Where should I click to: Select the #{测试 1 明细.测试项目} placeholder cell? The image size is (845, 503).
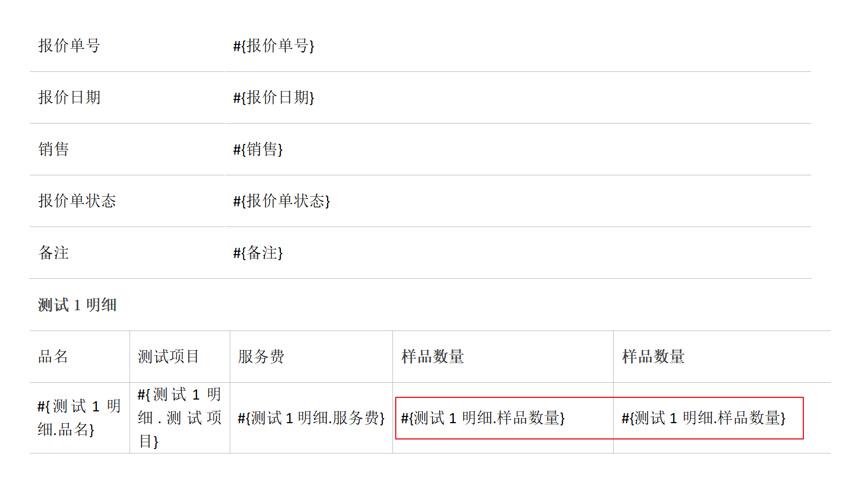pyautogui.click(x=179, y=418)
